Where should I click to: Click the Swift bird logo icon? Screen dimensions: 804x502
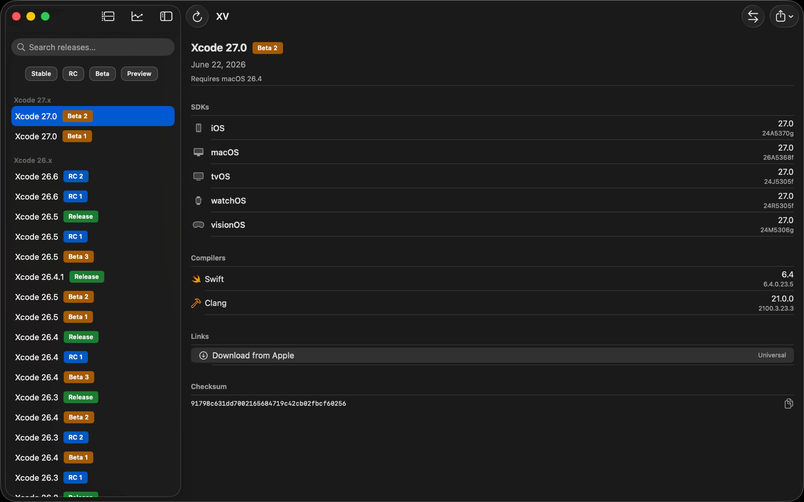point(196,279)
